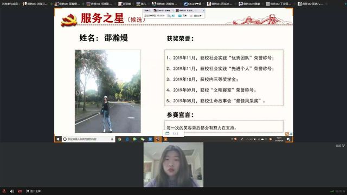This screenshot has height=195, width=347.
Task: Click the award line mentioning 文明寝室
Action: click(x=211, y=90)
